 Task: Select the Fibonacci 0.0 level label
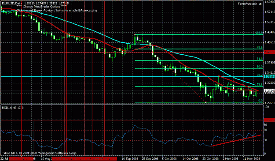[x=260, y=101]
